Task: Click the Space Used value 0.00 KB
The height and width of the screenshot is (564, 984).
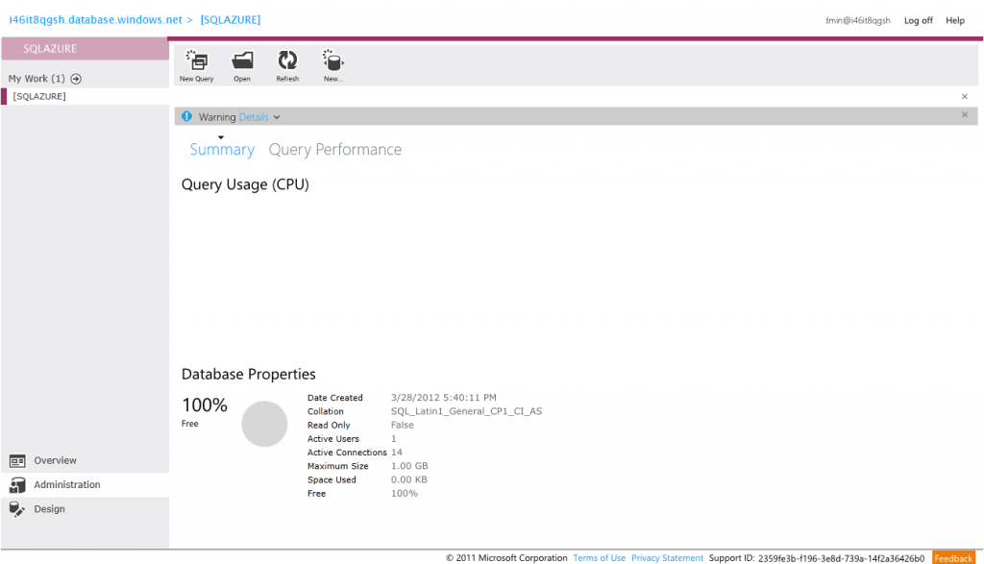Action: 409,480
